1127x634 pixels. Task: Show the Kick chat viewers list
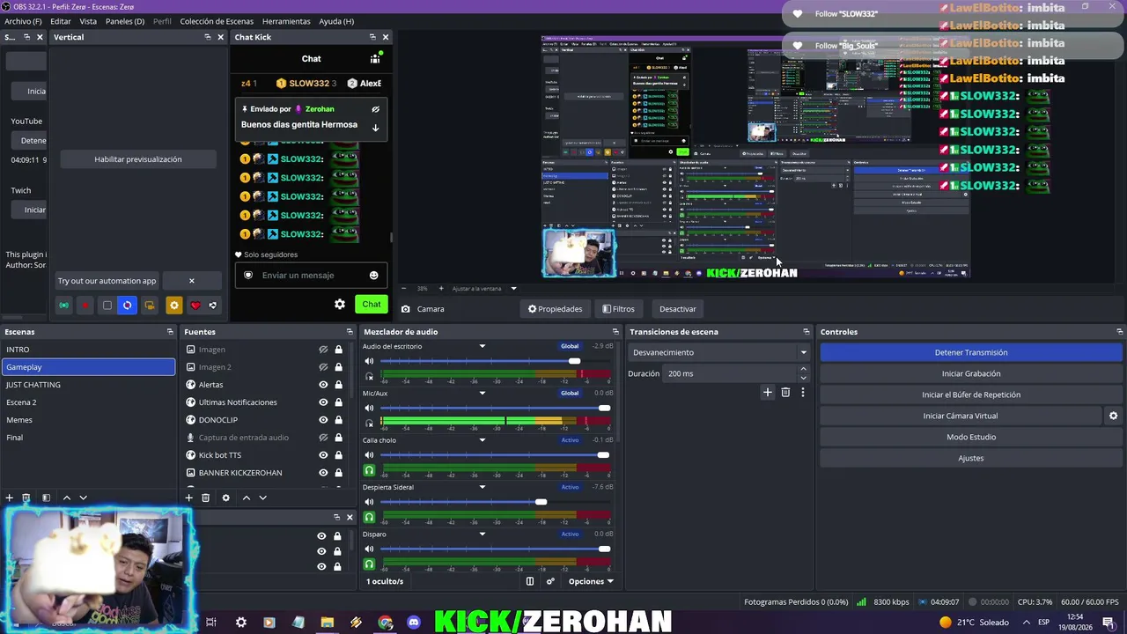[375, 58]
